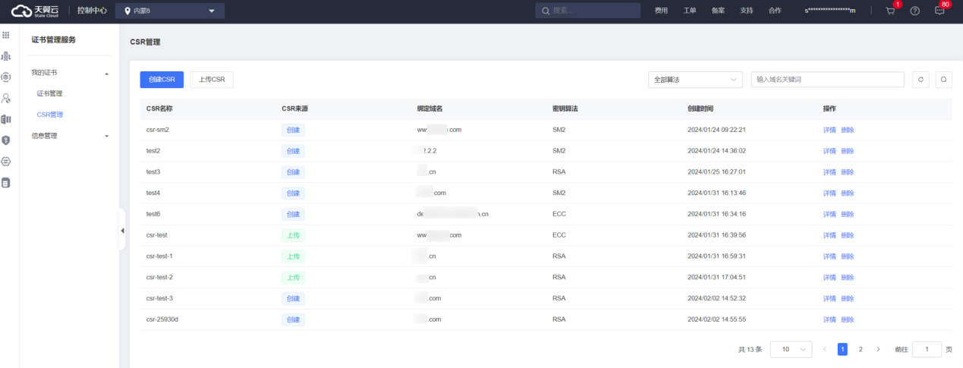Click 删除 for test3 row
963x368 pixels.
847,172
